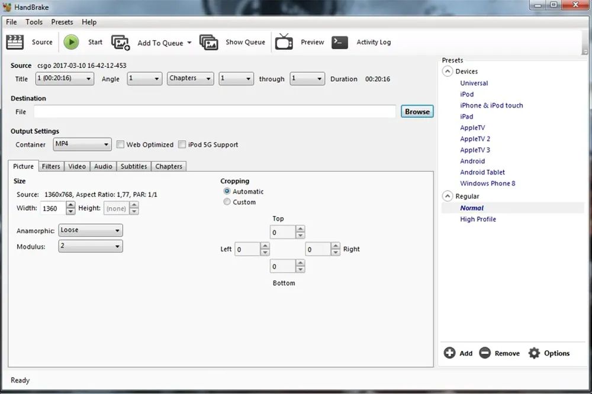Click the Add preset plus icon

(x=449, y=353)
